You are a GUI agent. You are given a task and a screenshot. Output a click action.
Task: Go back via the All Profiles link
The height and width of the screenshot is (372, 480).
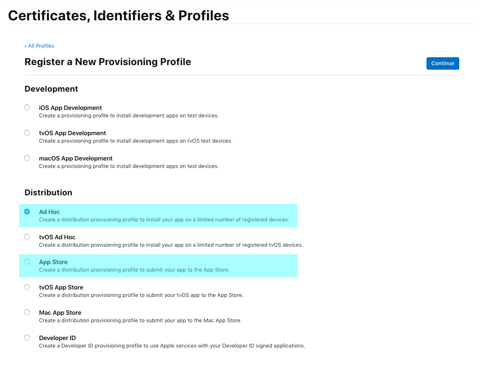[40, 46]
